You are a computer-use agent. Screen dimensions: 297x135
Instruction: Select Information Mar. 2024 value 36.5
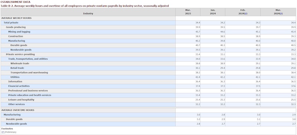pyautogui.click(x=293, y=82)
